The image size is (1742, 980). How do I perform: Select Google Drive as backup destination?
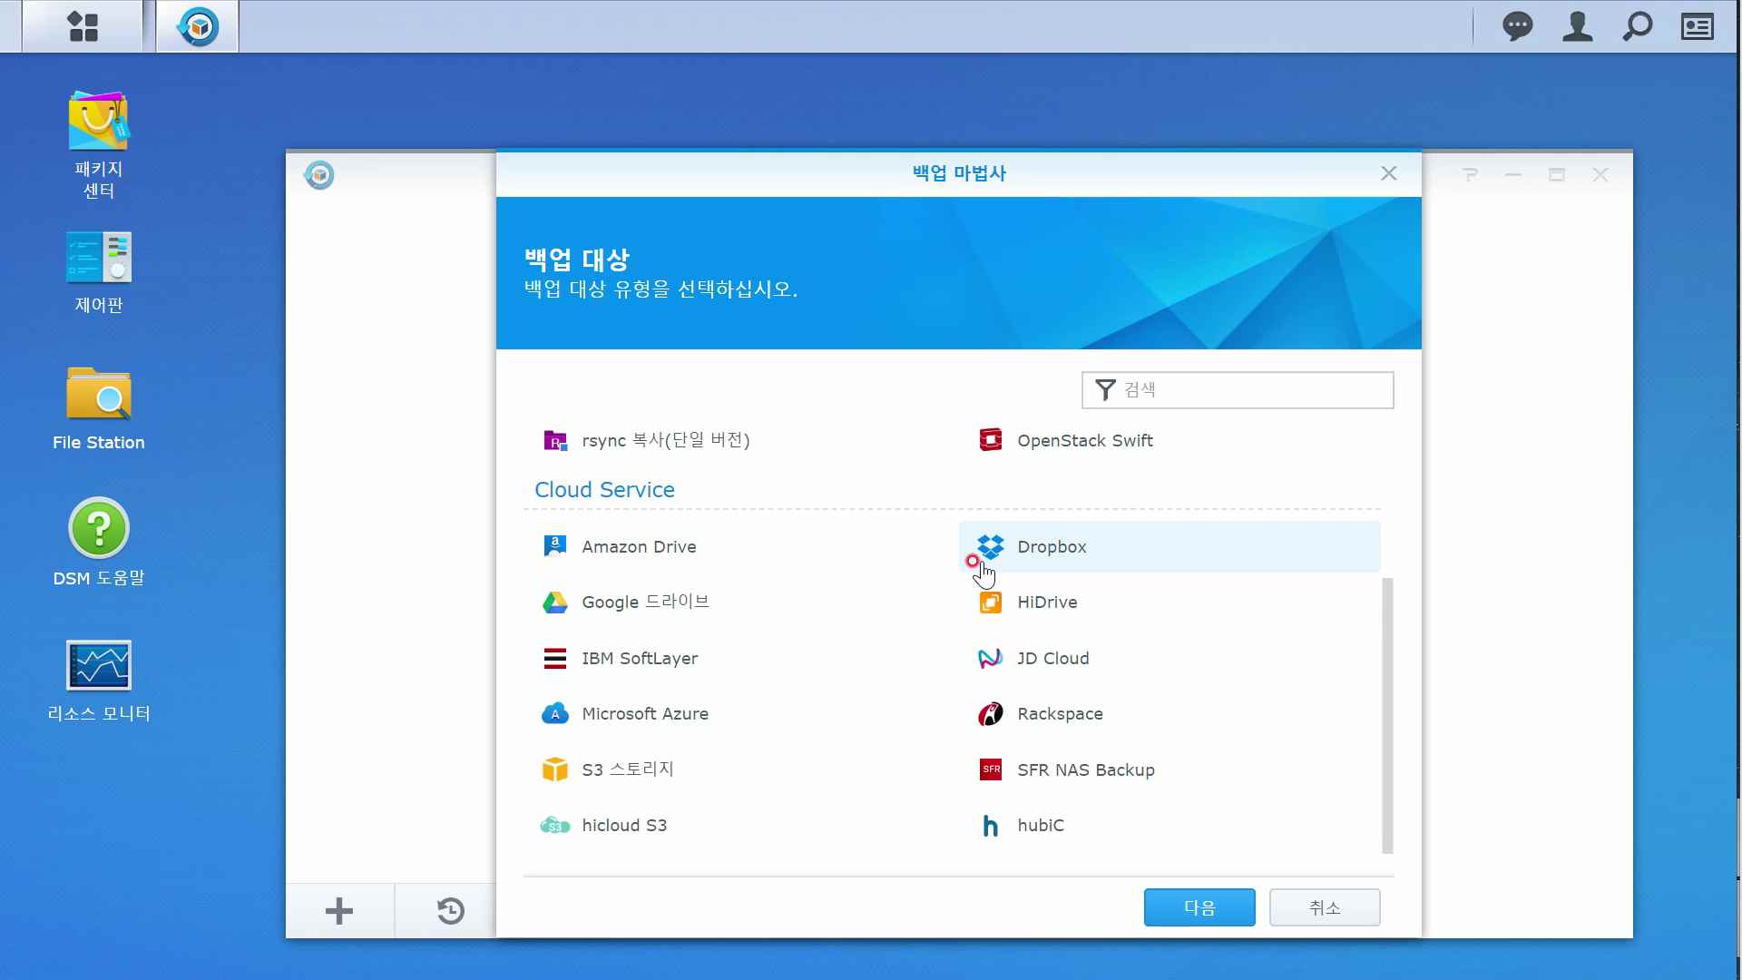point(644,603)
